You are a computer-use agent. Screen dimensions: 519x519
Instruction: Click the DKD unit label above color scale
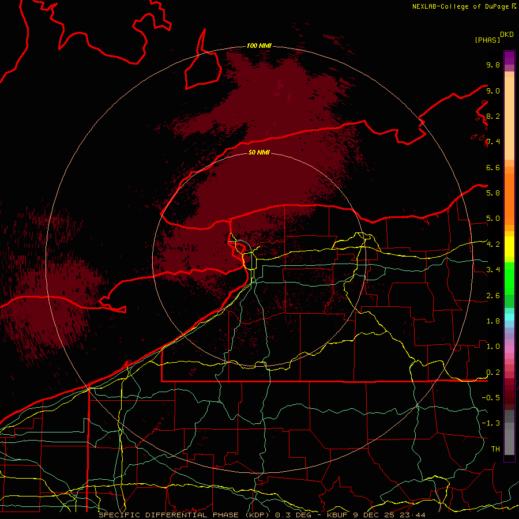tap(507, 35)
